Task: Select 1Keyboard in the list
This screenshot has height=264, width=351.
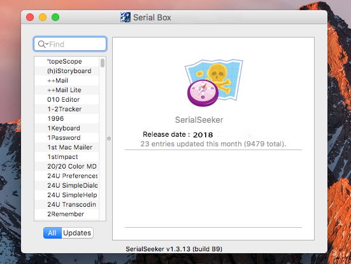Action: [67, 128]
